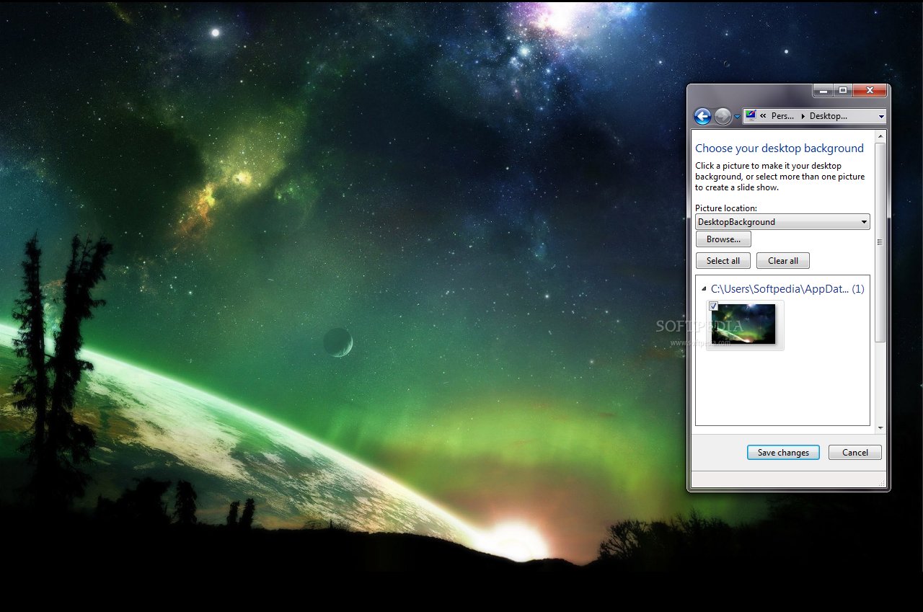
Task: Uncheck the wallpaper thumbnail checkbox
Action: click(713, 306)
